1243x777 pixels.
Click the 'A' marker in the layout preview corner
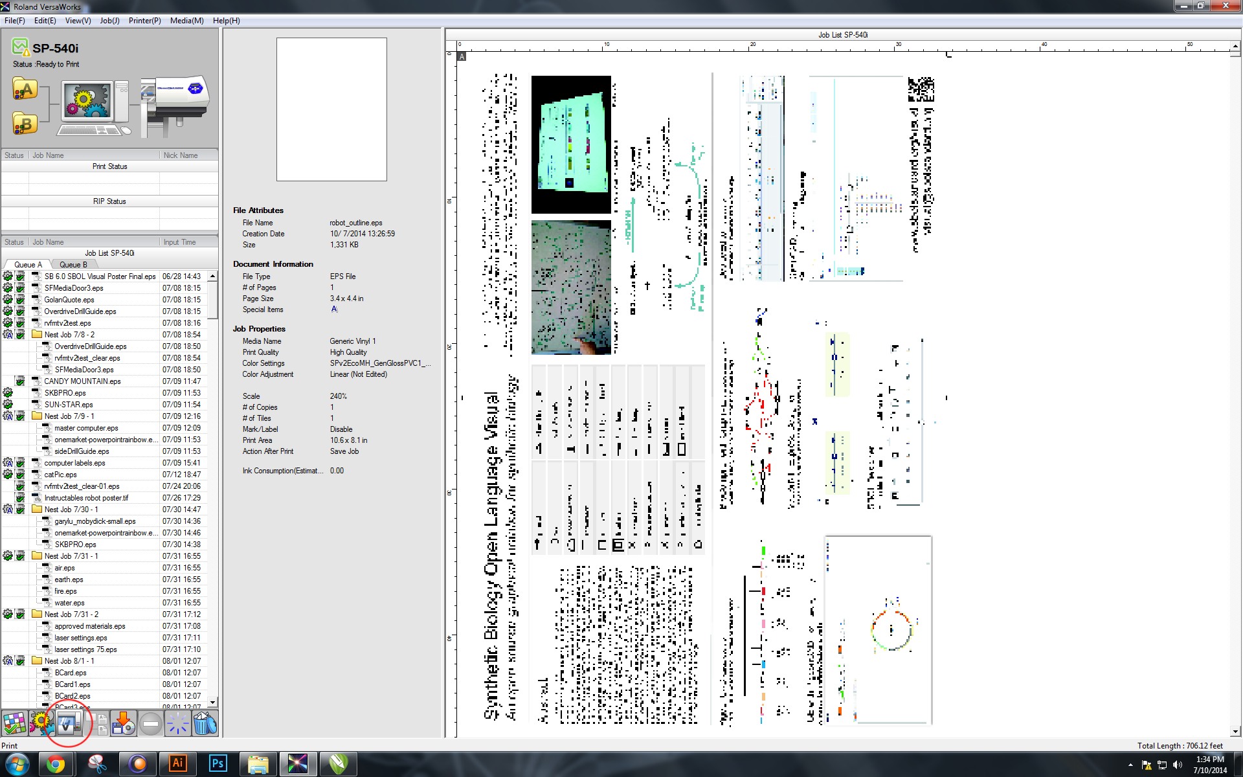(462, 57)
